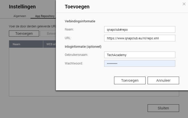Viewport: 188px width, 118px height.
Task: Close the Toevoegen dialog with the X
Action: pyautogui.click(x=184, y=4)
